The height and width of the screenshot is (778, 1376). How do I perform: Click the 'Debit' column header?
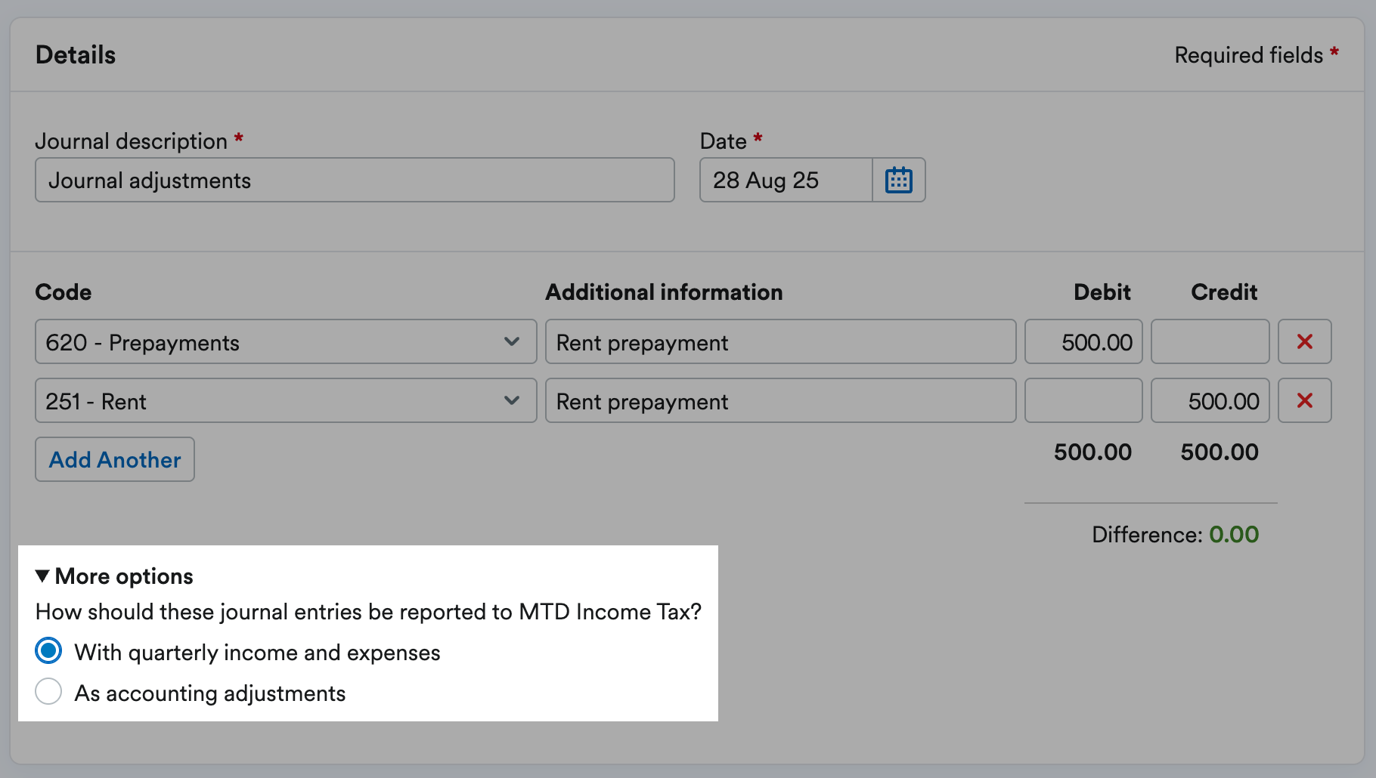pyautogui.click(x=1102, y=292)
